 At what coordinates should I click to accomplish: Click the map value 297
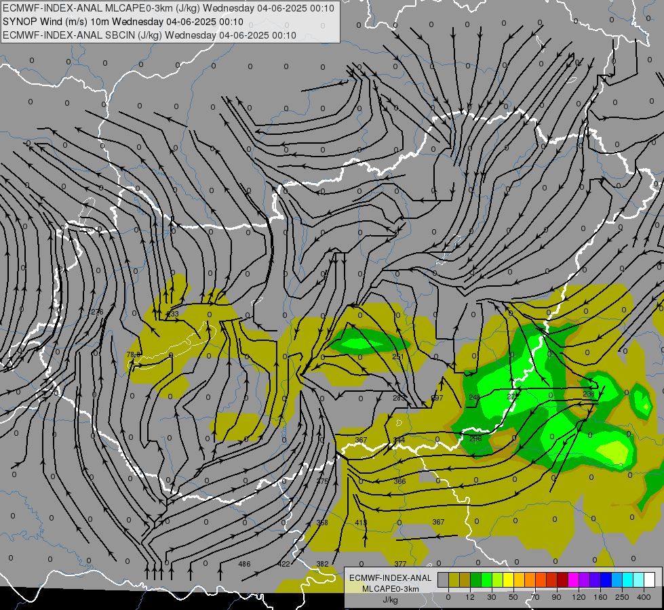[437, 397]
